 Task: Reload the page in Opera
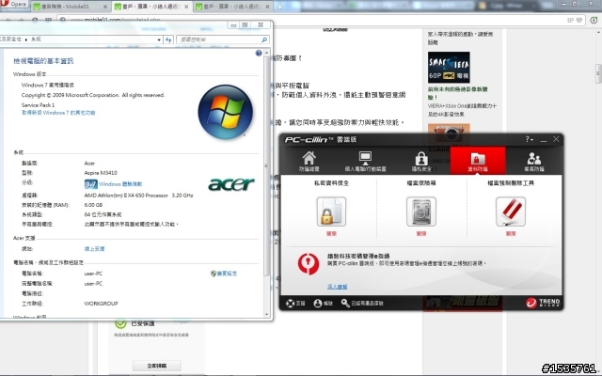[35, 19]
